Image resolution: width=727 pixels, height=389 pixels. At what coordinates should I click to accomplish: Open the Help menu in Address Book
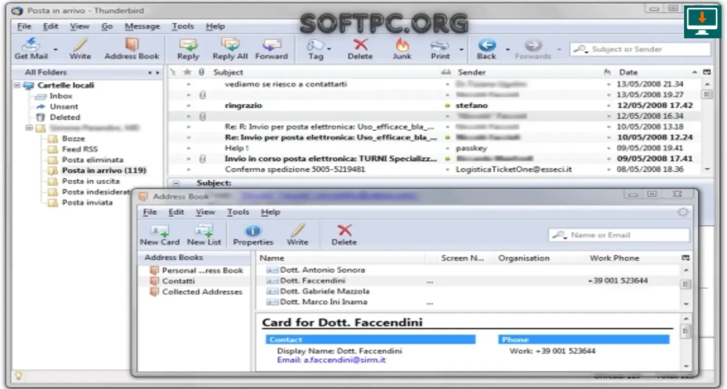pyautogui.click(x=270, y=212)
